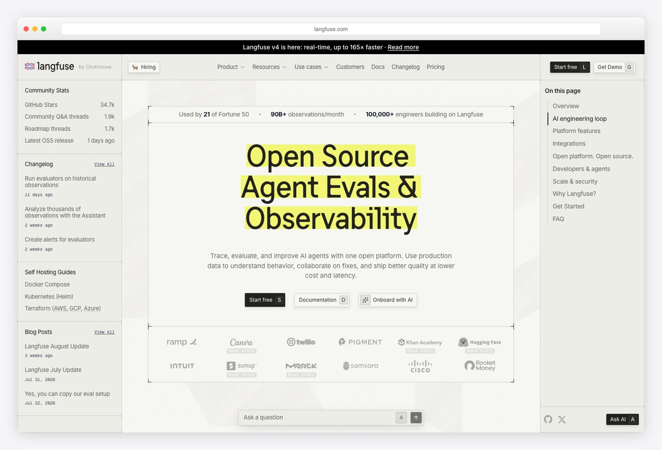Expand the Product menu
Image resolution: width=662 pixels, height=450 pixels.
tap(231, 67)
